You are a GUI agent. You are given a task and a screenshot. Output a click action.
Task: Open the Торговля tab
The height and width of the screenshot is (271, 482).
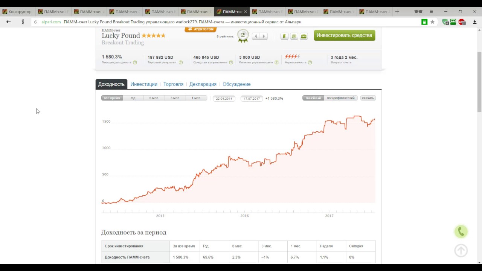[x=173, y=84]
